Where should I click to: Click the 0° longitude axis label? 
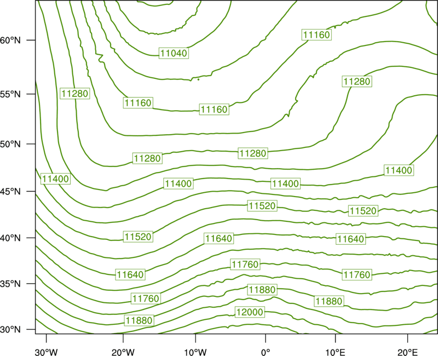pyautogui.click(x=266, y=352)
